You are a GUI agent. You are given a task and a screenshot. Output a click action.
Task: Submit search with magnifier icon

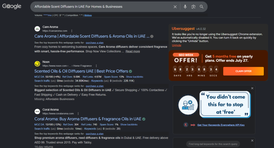[x=201, y=7]
